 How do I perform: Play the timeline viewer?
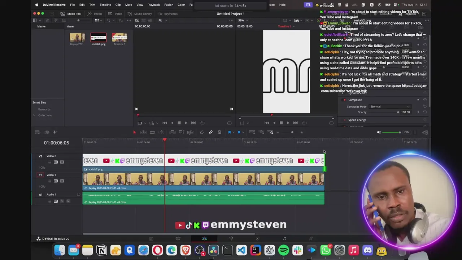[x=288, y=123]
